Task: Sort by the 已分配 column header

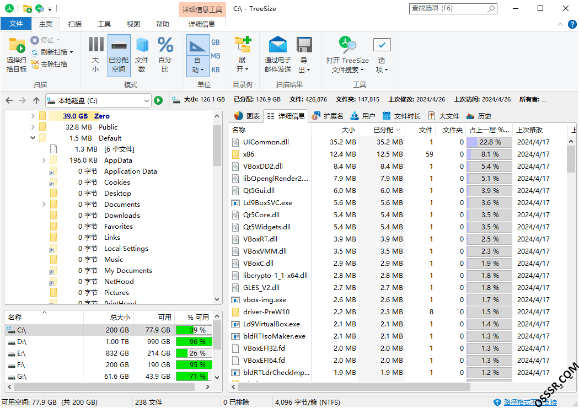Action: coord(382,130)
